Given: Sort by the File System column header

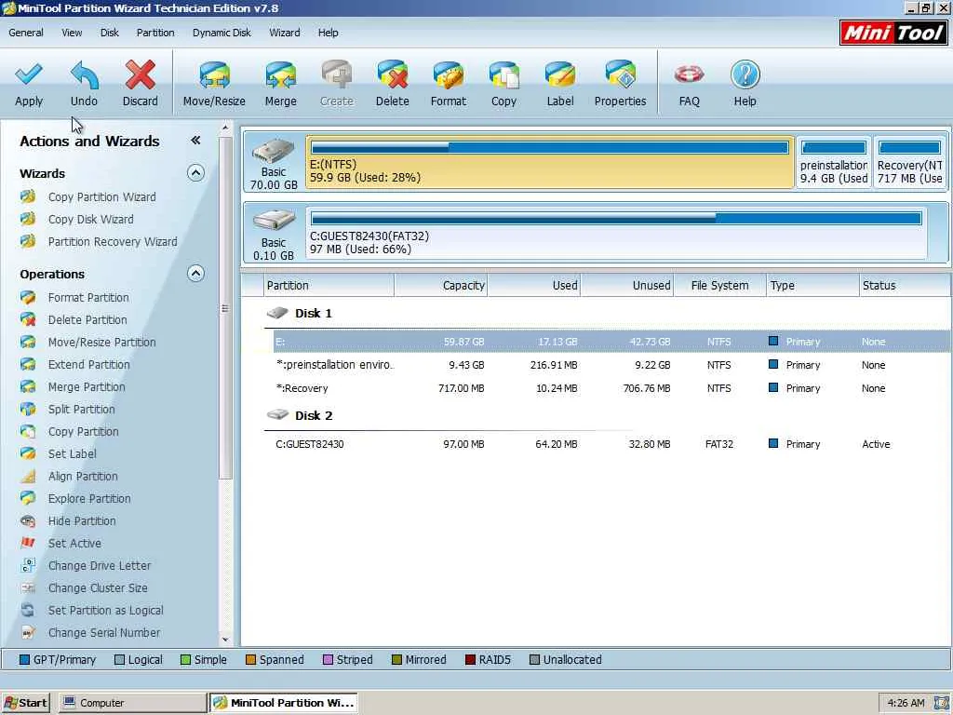Looking at the screenshot, I should point(720,286).
